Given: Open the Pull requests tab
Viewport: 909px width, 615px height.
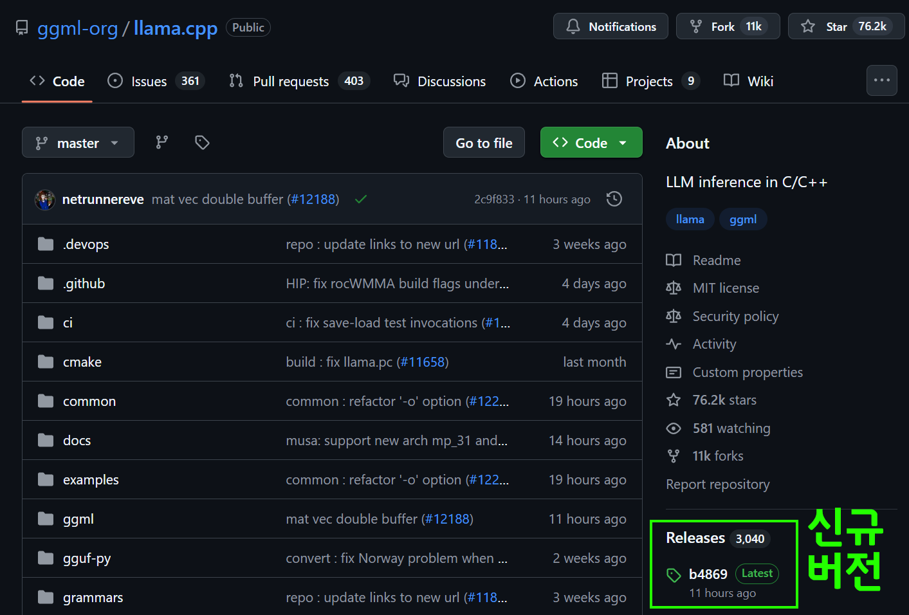Looking at the screenshot, I should coord(299,81).
